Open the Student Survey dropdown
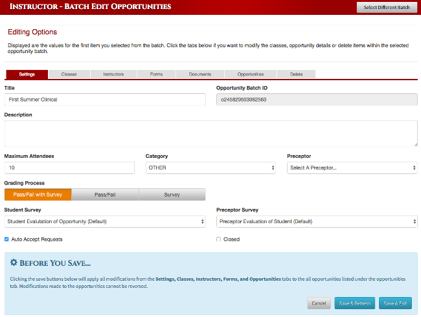 (105, 221)
